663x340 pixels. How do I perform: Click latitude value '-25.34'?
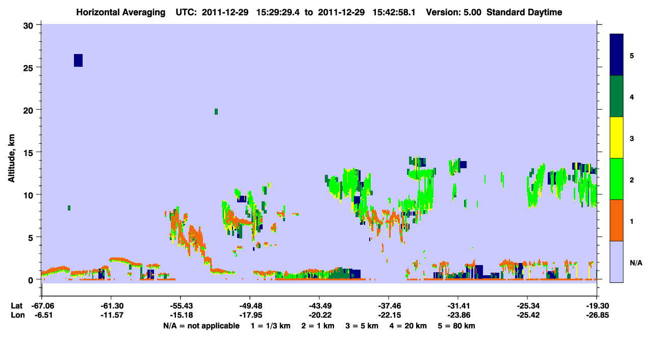pyautogui.click(x=527, y=306)
